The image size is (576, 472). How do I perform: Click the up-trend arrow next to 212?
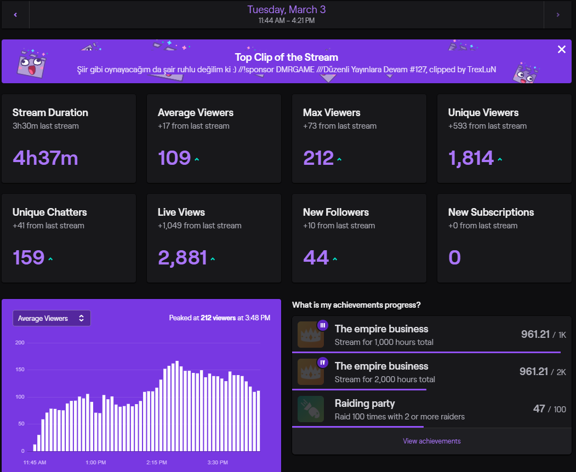339,159
